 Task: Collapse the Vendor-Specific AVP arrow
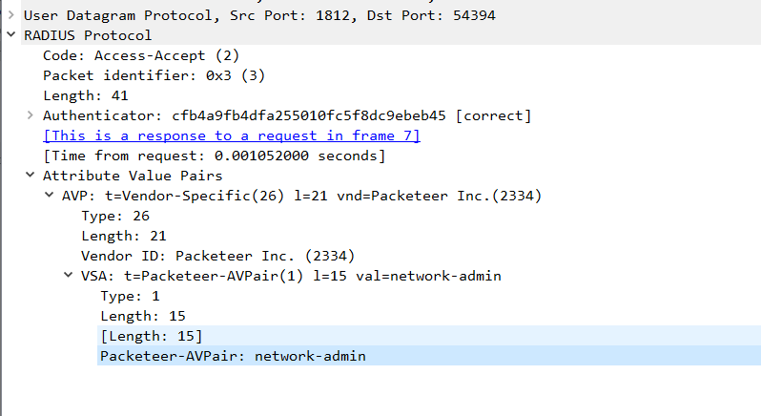[51, 196]
